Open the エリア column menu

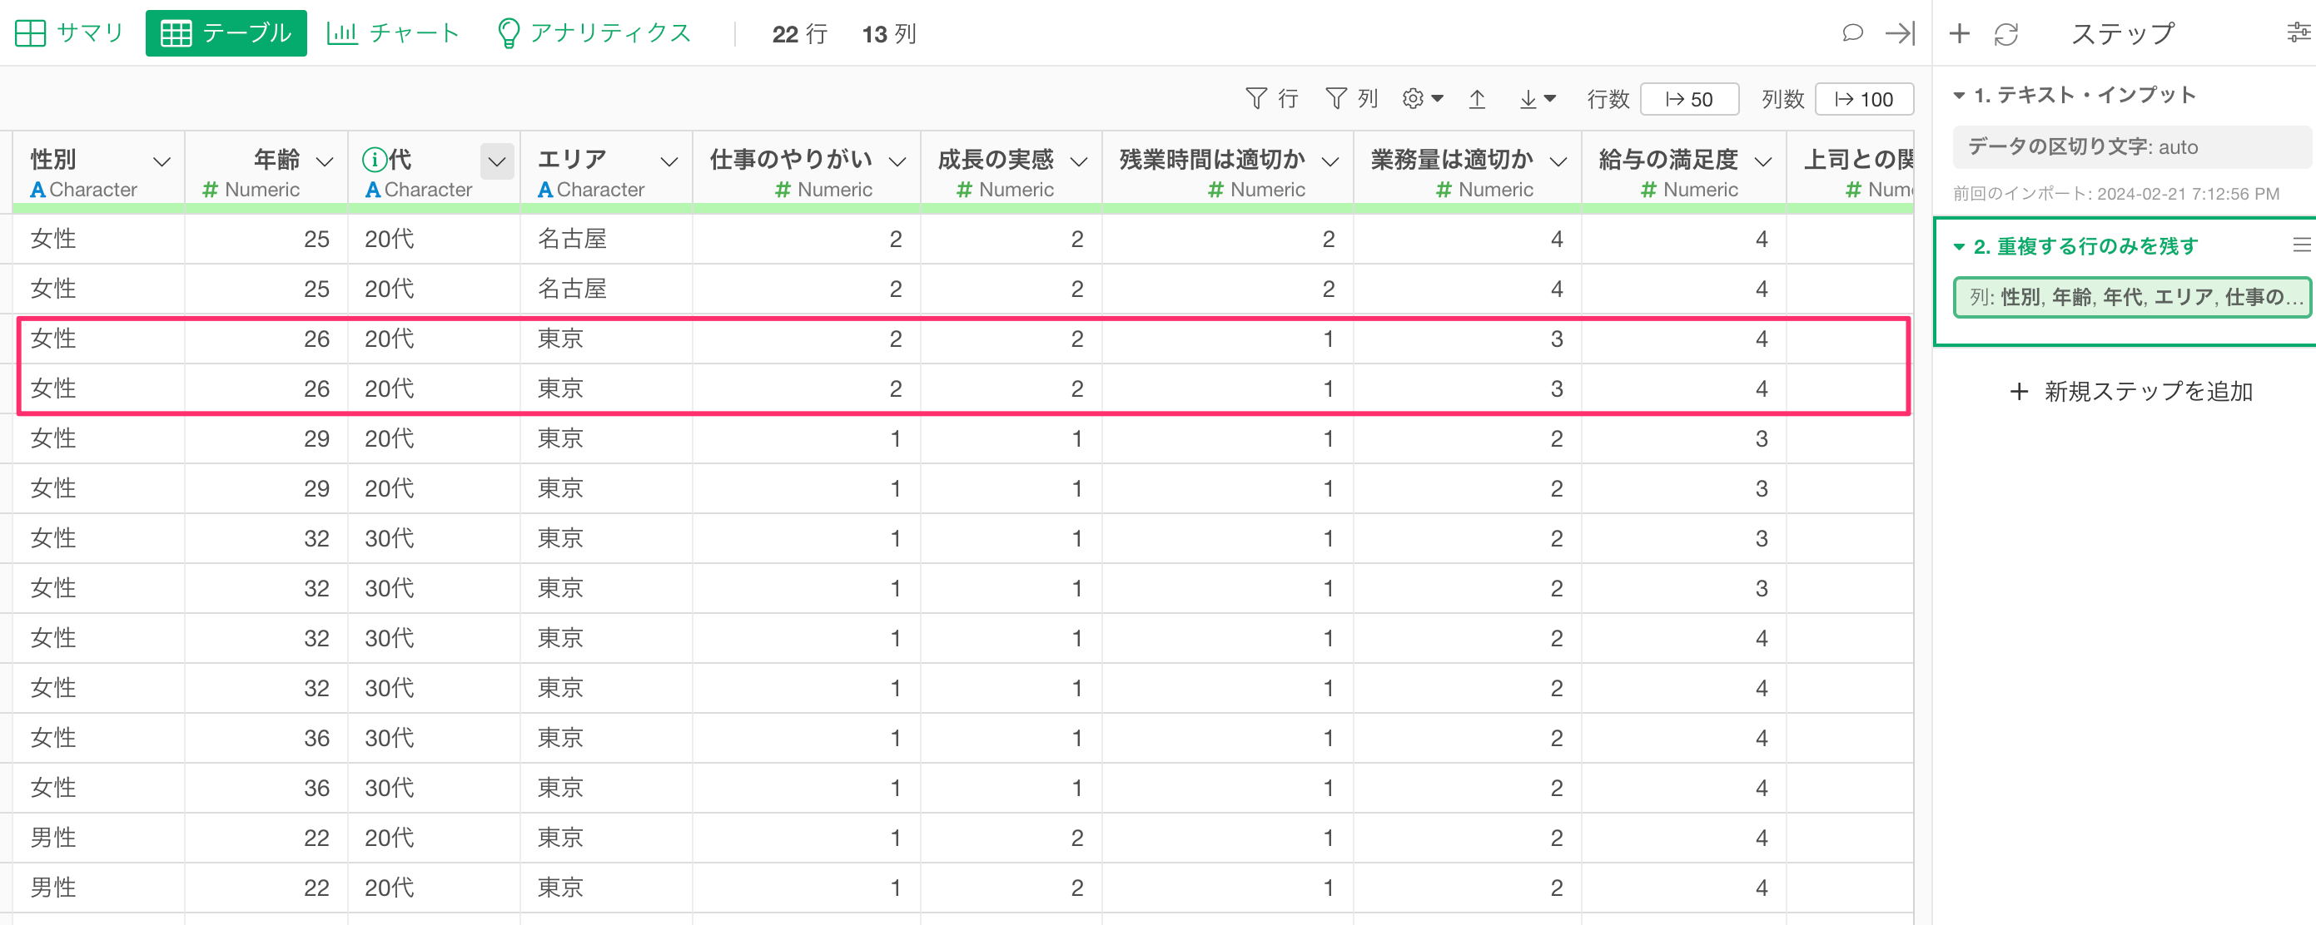pyautogui.click(x=668, y=161)
